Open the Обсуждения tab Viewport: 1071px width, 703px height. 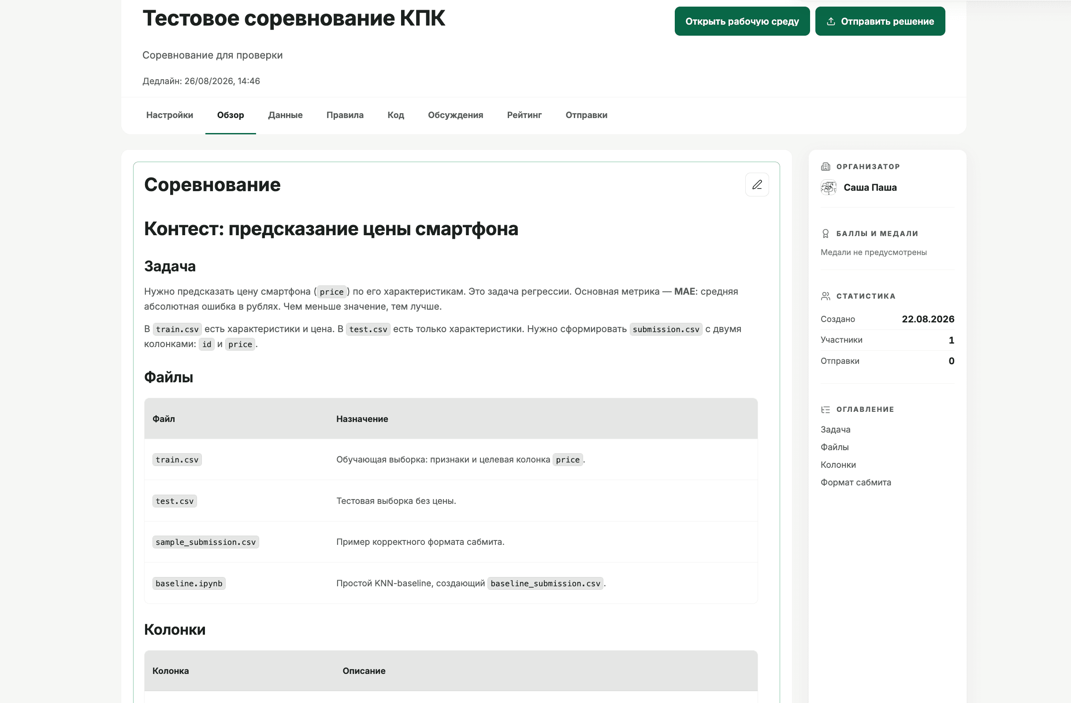coord(455,115)
